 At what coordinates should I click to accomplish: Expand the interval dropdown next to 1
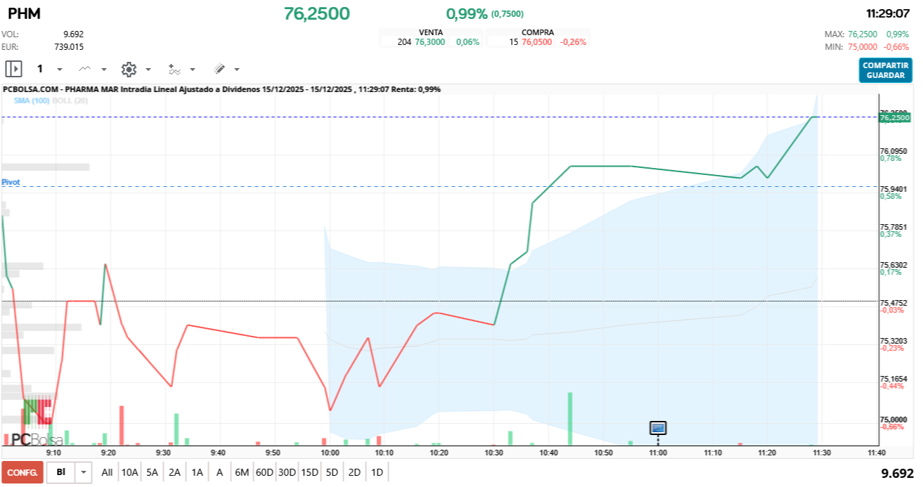click(x=60, y=70)
